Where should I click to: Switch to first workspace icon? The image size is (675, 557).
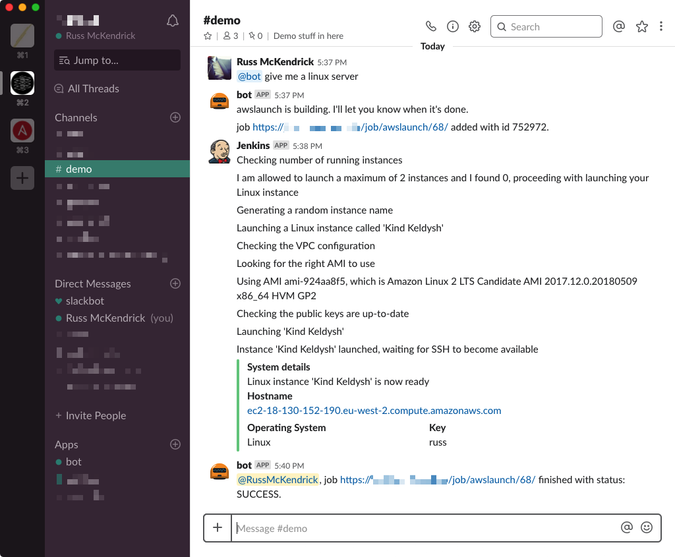point(22,36)
